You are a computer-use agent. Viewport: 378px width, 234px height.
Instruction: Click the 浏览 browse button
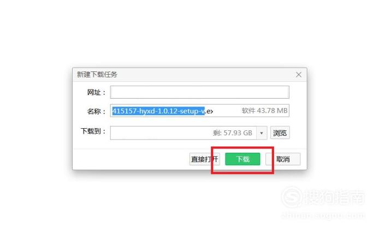280,133
